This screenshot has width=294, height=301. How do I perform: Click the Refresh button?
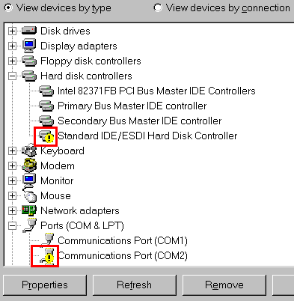(135, 285)
